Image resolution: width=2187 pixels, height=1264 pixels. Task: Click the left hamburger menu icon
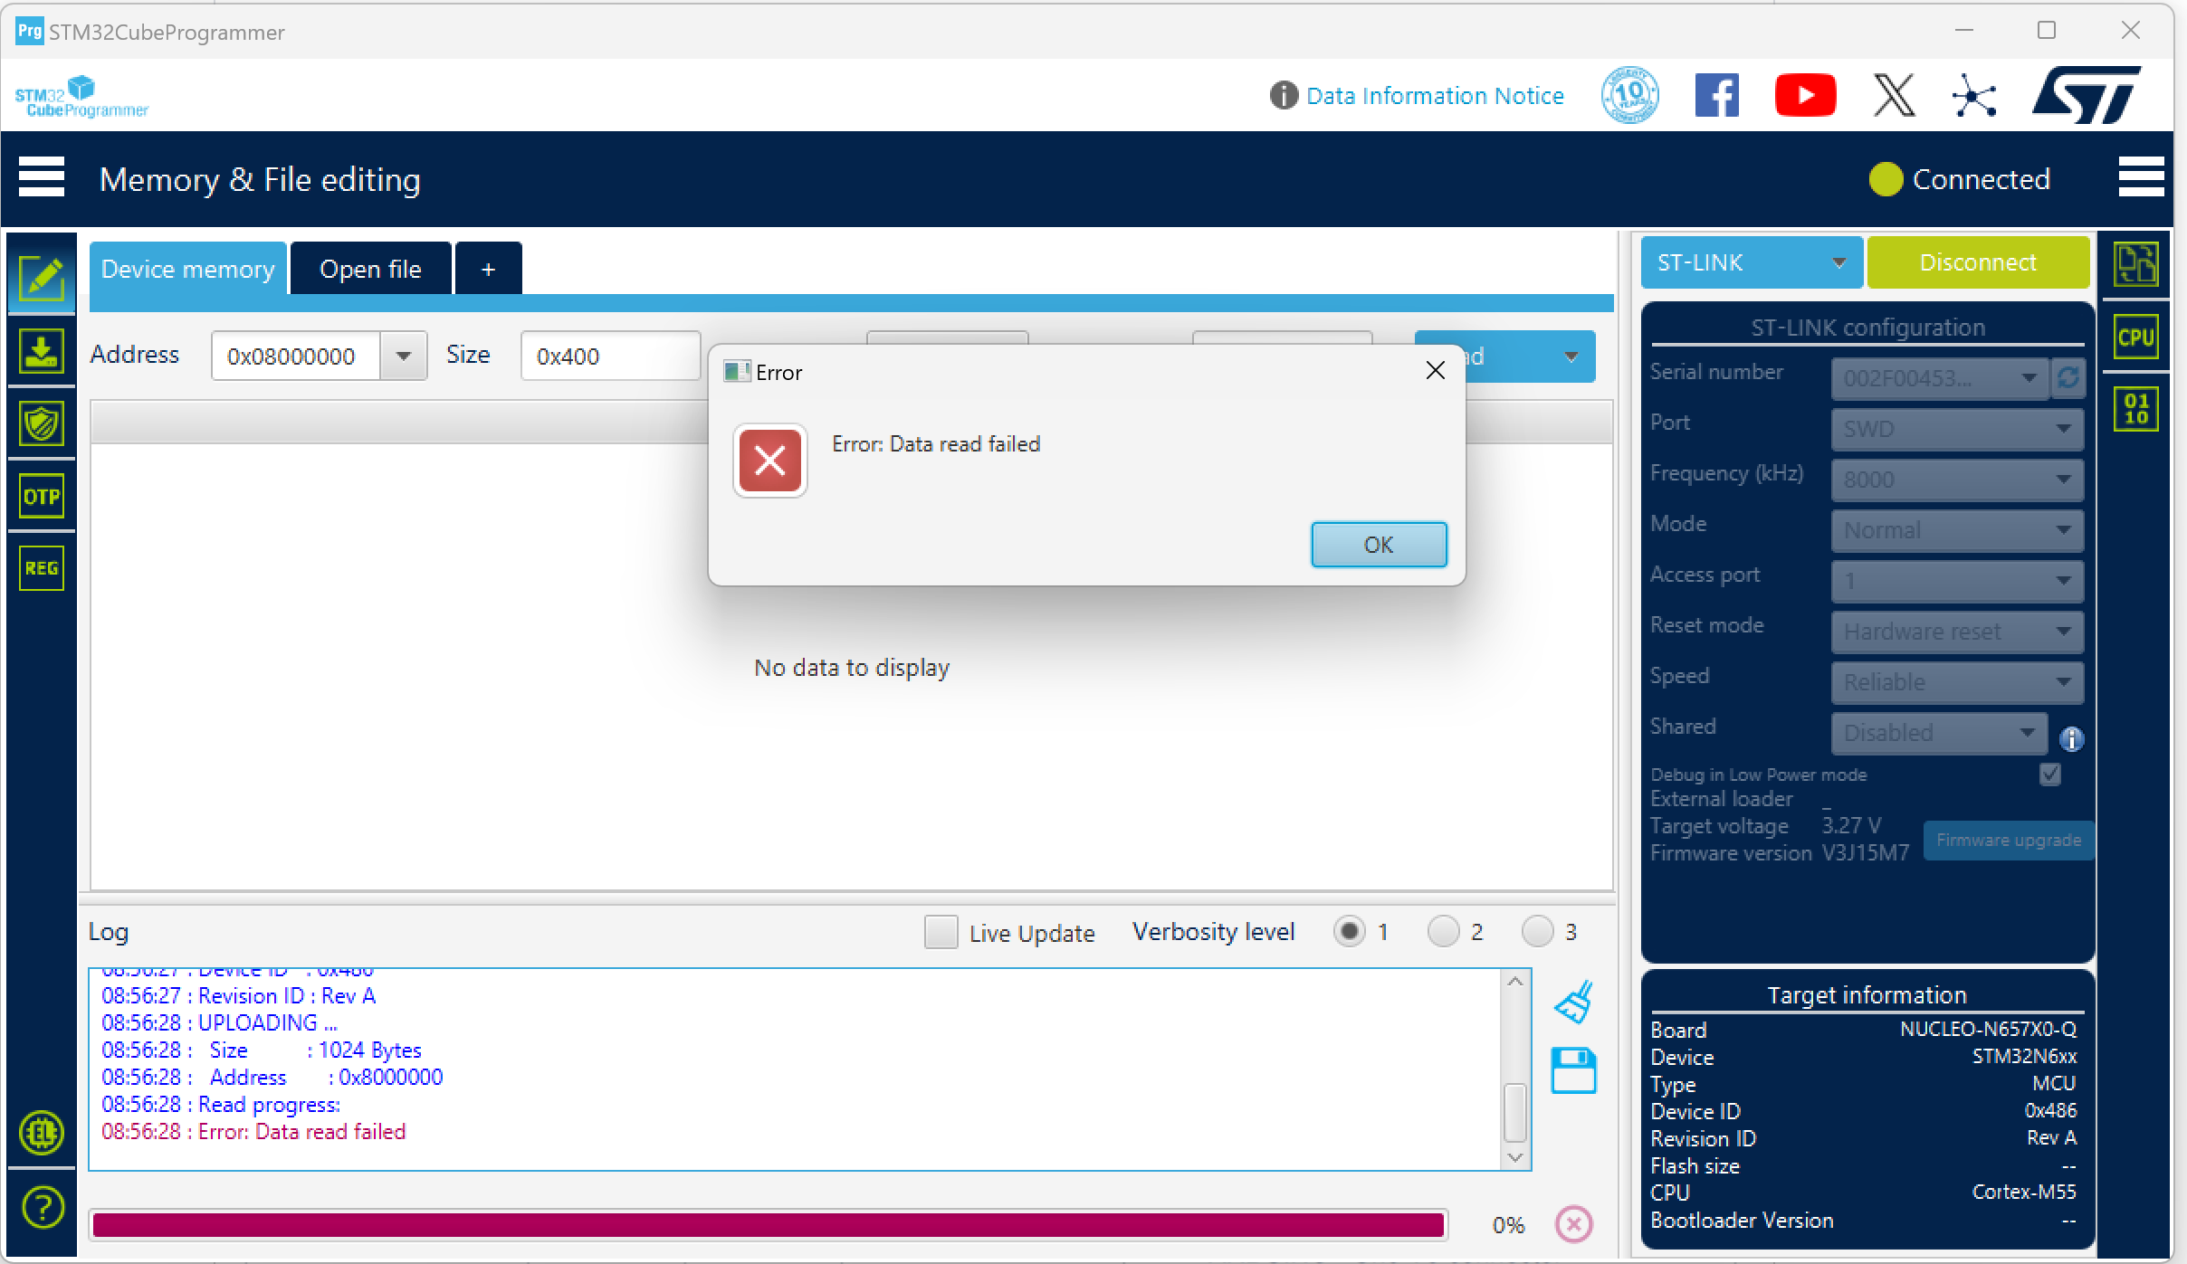click(42, 177)
